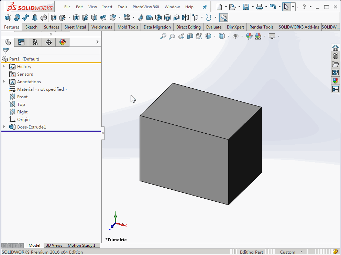Open the File Explorer task pane
Screen dimensions: 341x255
point(335,64)
